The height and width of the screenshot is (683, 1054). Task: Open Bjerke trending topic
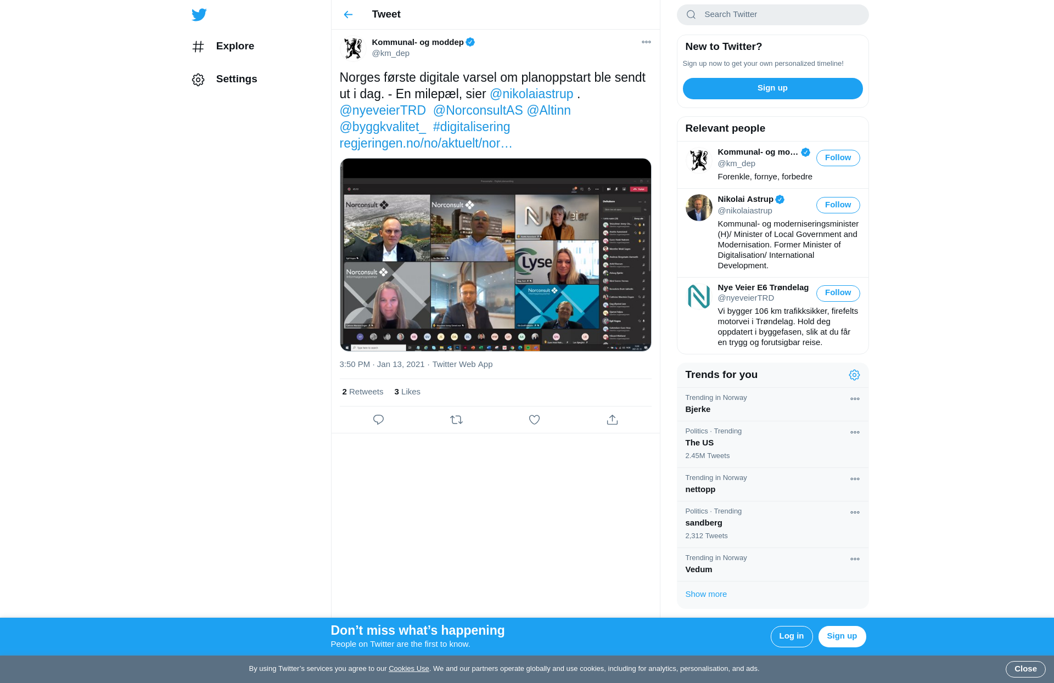pyautogui.click(x=772, y=404)
